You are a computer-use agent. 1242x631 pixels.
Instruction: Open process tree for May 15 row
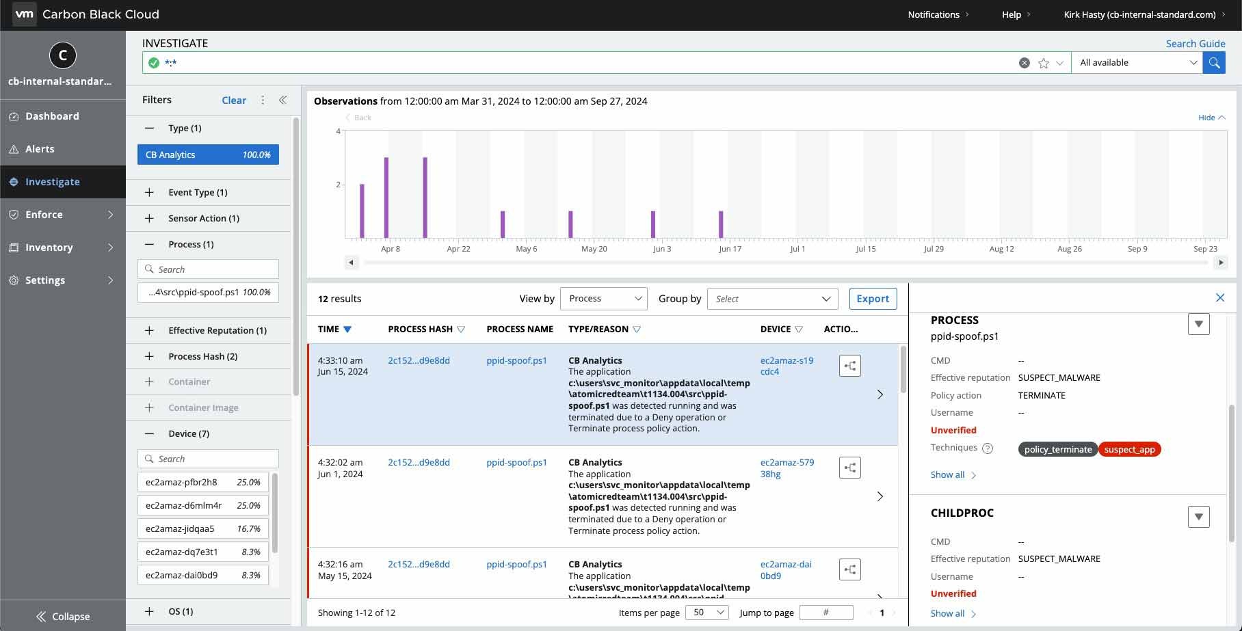click(849, 569)
